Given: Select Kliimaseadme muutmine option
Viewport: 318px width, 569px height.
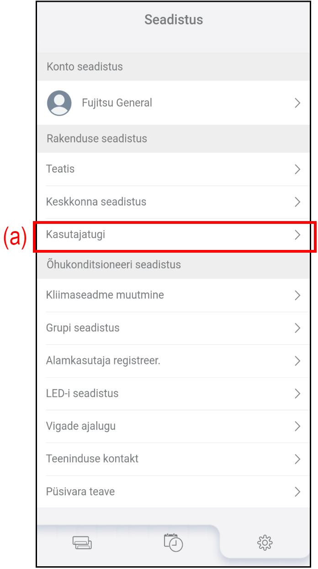Looking at the screenshot, I should coord(105,295).
